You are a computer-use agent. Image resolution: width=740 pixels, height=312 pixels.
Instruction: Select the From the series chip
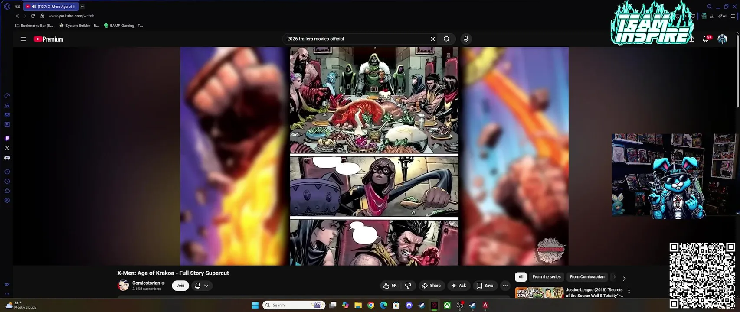pos(547,277)
